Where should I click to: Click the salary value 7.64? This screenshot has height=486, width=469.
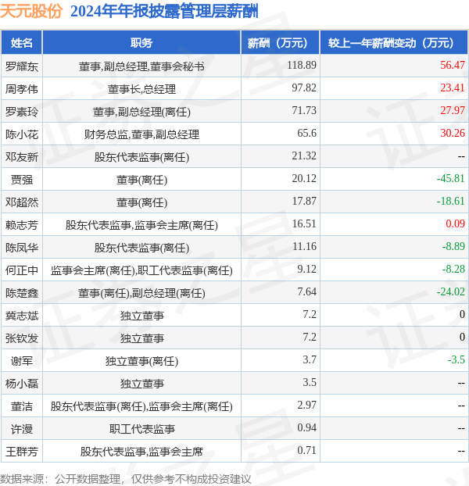point(307,291)
